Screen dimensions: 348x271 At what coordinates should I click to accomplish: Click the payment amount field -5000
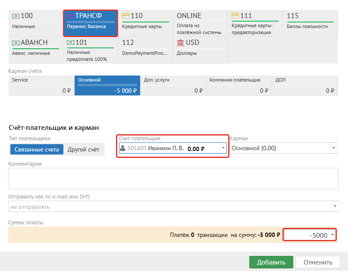307,235
